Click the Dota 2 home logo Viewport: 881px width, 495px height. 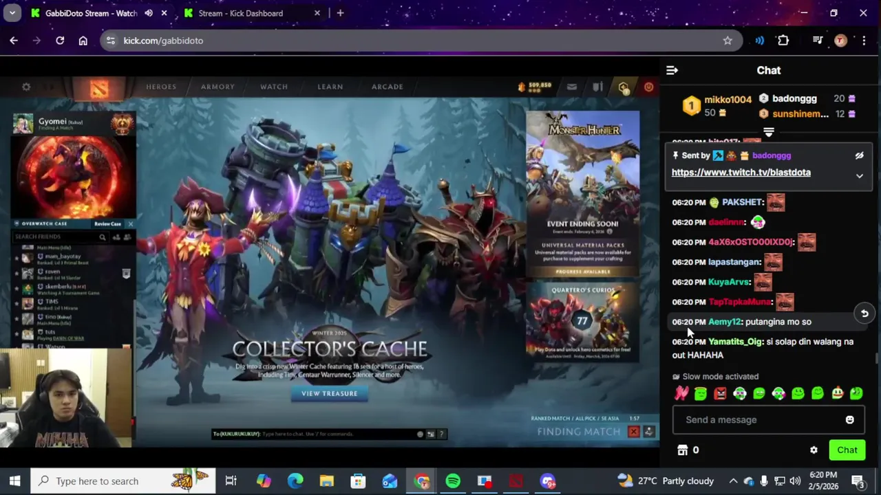pos(100,87)
